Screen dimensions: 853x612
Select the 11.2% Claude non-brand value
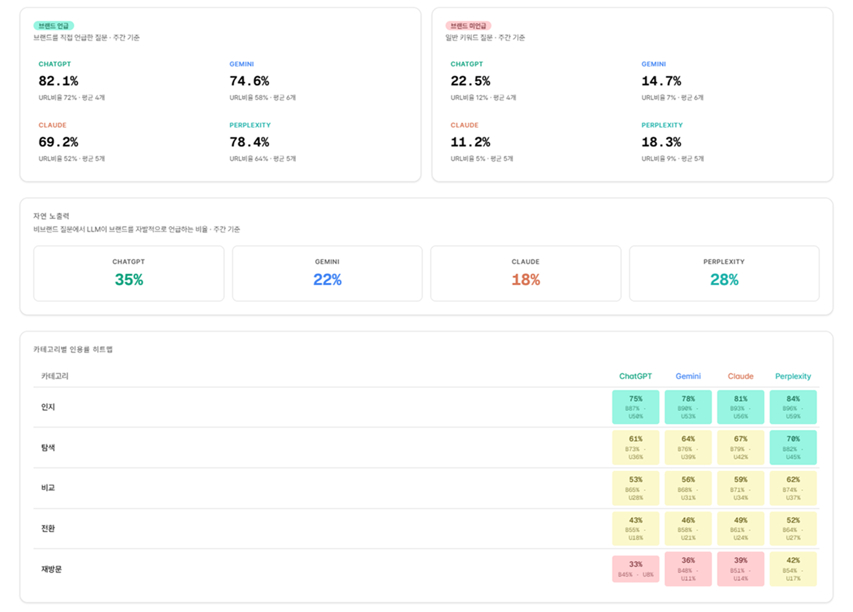470,142
